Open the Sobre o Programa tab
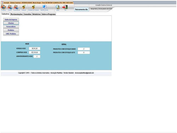The width and height of the screenshot is (177, 133). (48, 14)
